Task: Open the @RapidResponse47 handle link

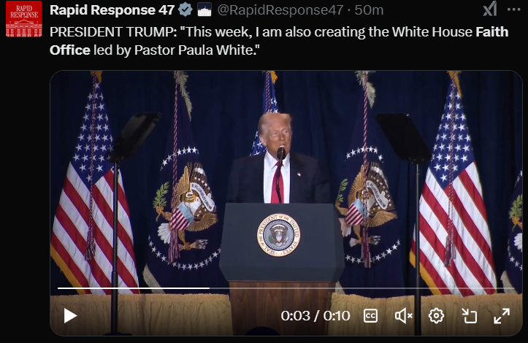Action: click(x=280, y=10)
